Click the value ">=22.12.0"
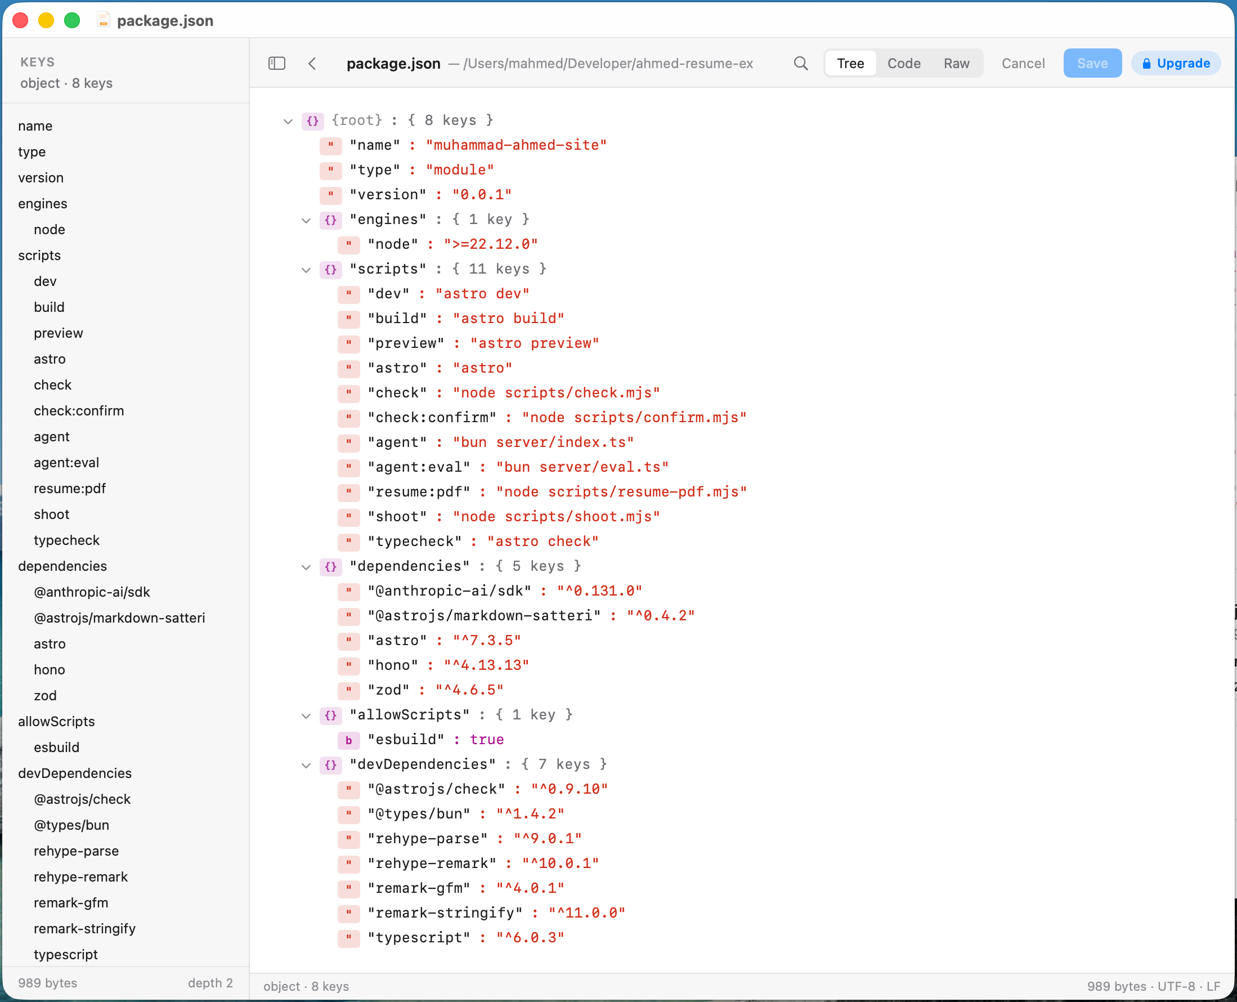 click(x=490, y=244)
